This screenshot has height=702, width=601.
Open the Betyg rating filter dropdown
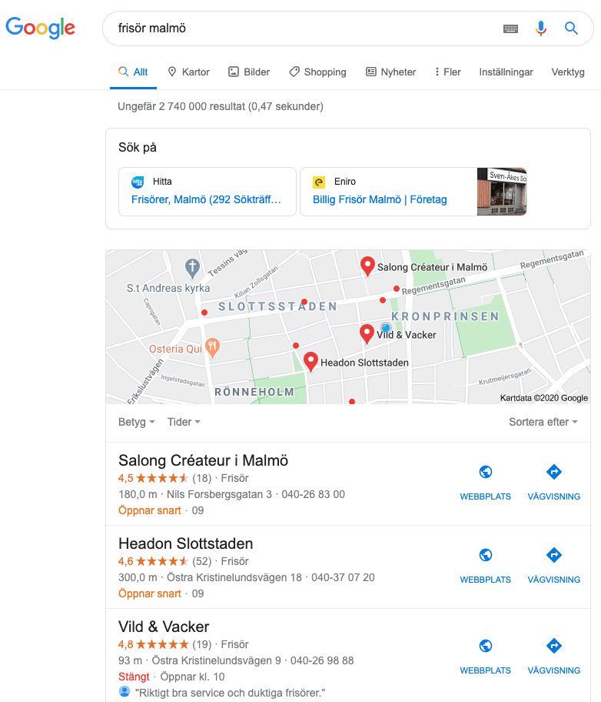136,422
